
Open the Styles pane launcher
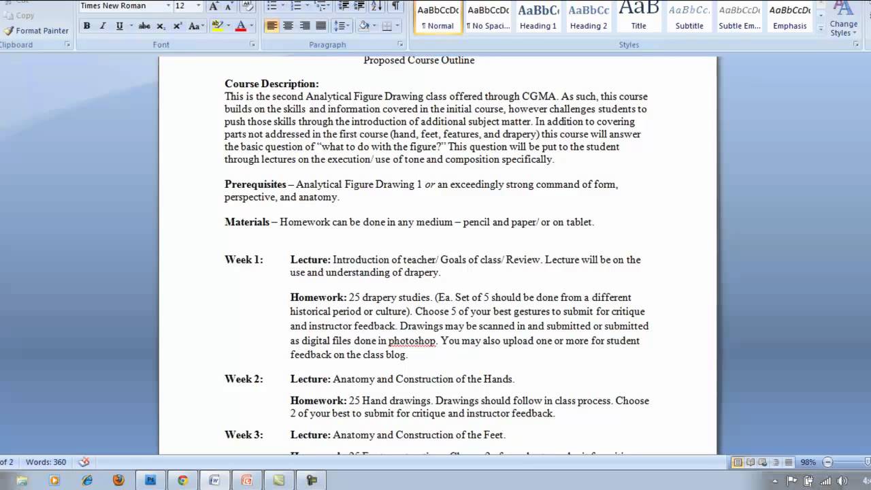click(x=855, y=44)
